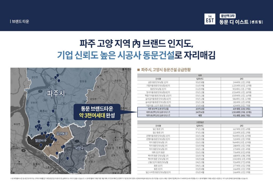Click the 의정부시 map label
The width and height of the screenshot is (273, 188).
(120, 124)
